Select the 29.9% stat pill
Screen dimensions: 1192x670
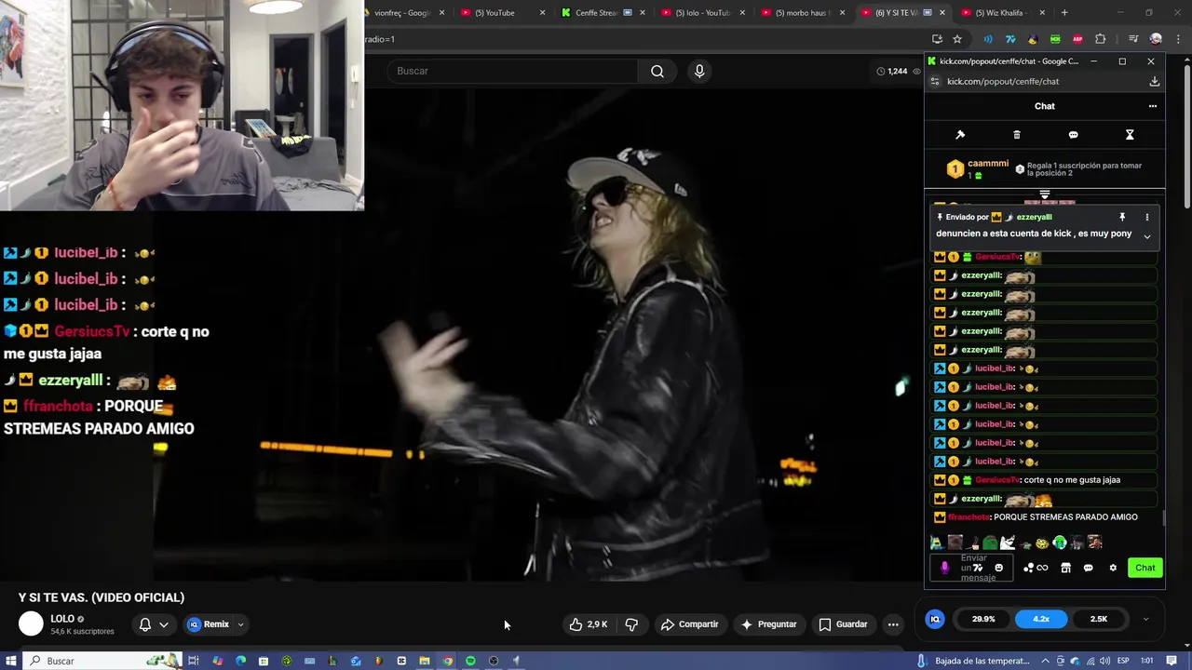click(x=983, y=619)
